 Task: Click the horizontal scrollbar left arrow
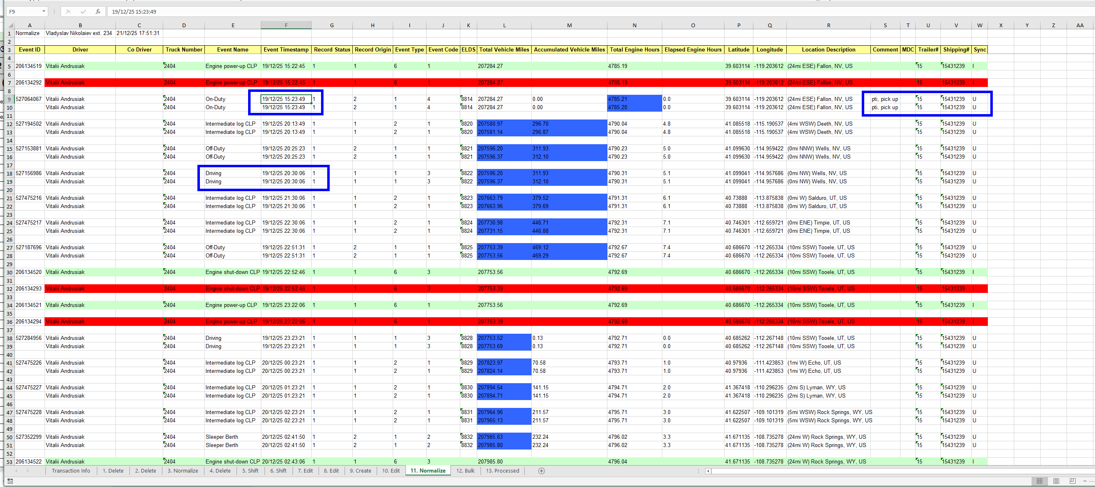pyautogui.click(x=708, y=471)
